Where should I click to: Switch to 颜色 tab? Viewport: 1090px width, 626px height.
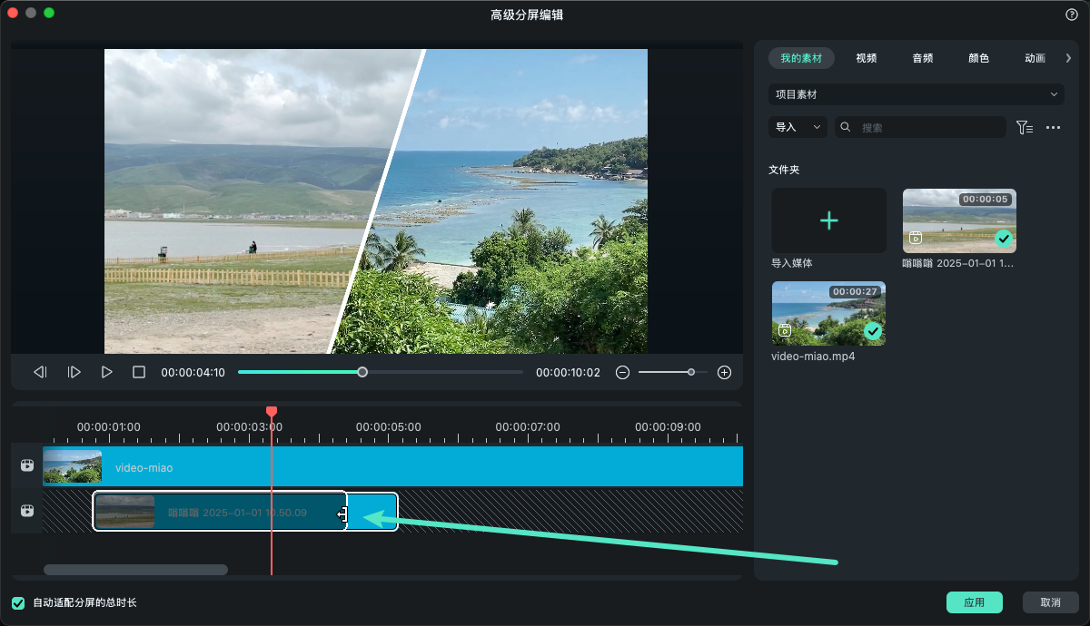979,58
